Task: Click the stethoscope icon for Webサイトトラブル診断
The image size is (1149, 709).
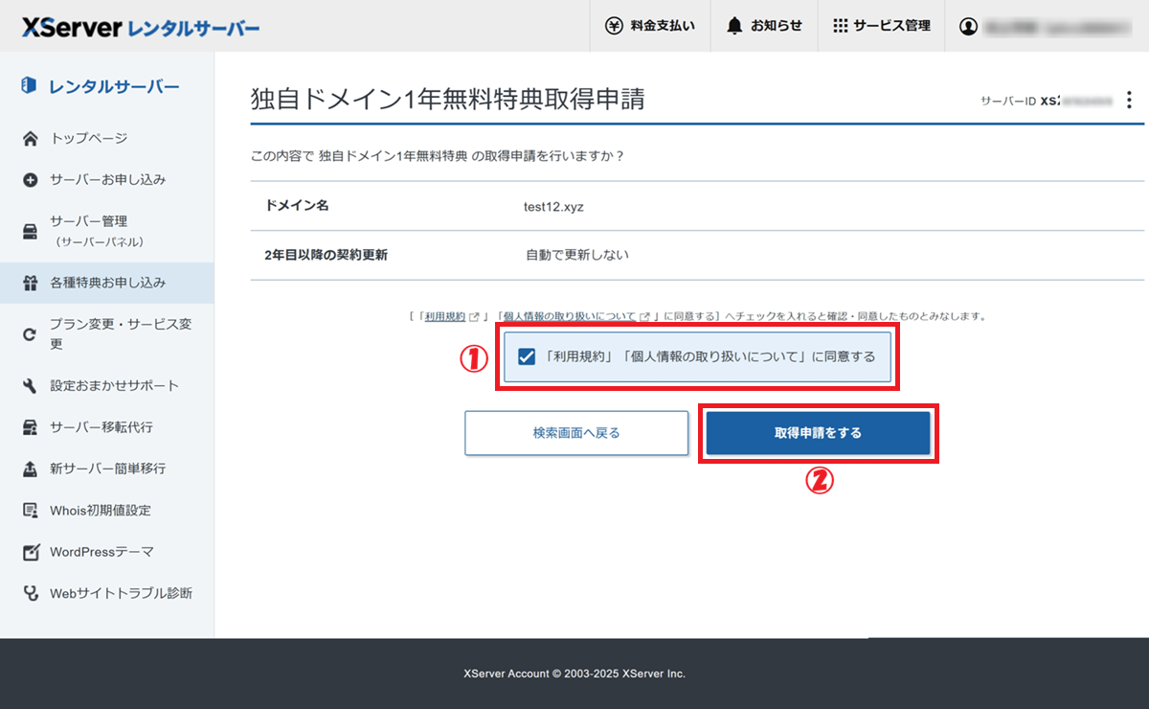Action: pyautogui.click(x=31, y=593)
